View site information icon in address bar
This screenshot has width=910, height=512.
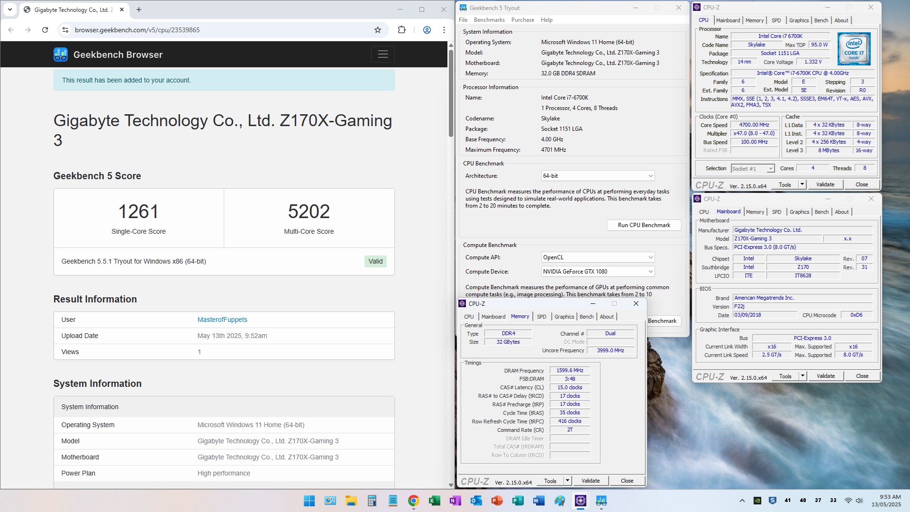(x=65, y=30)
